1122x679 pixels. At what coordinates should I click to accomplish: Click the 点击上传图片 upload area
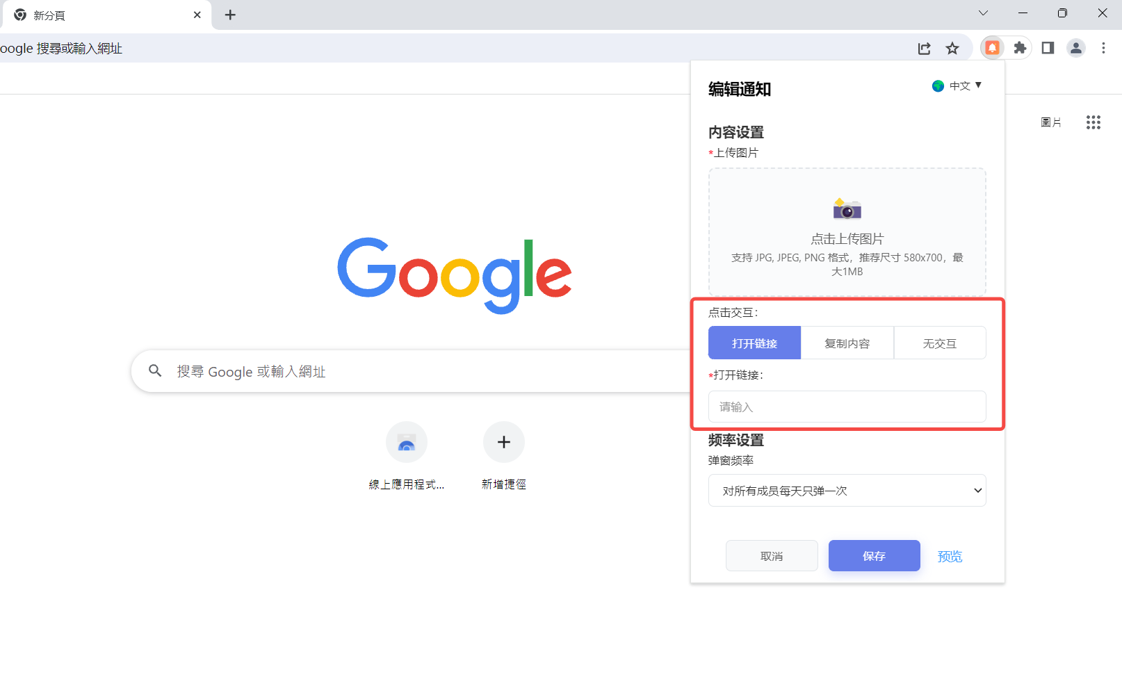click(x=847, y=231)
